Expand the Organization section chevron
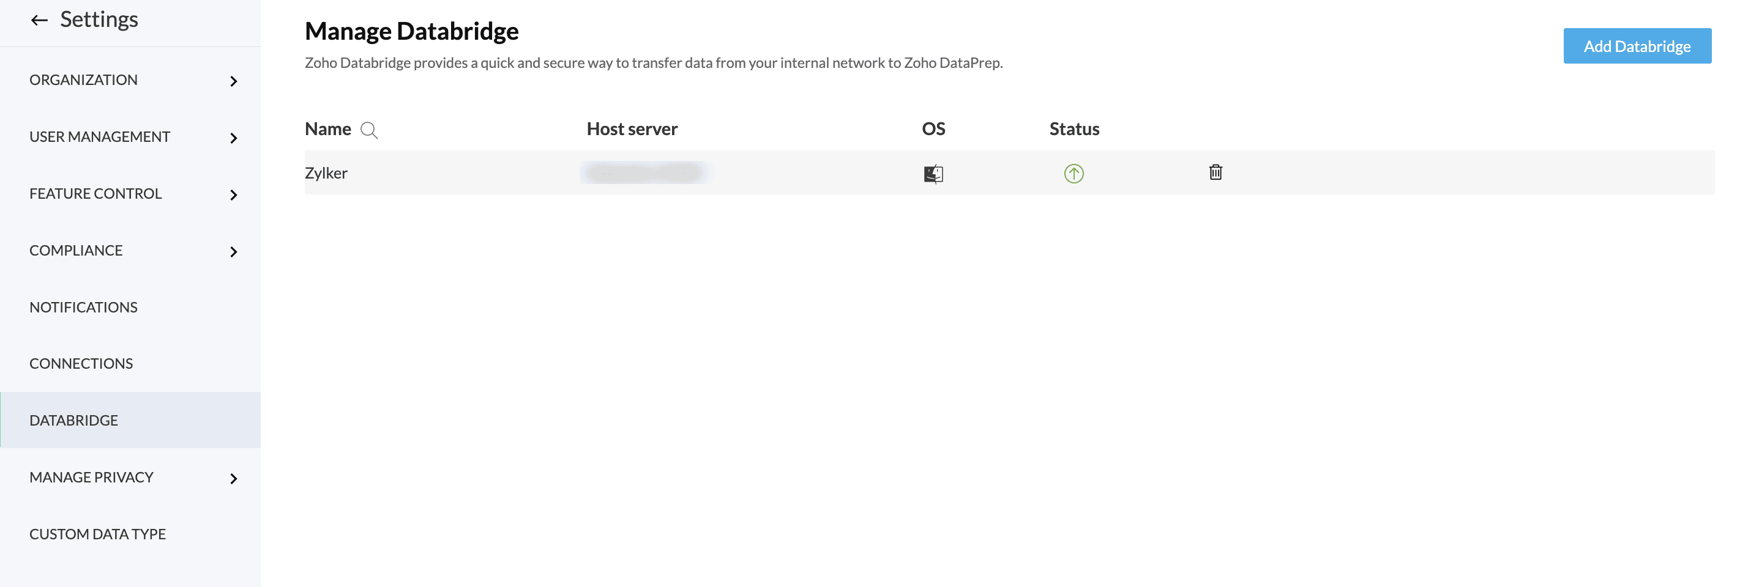The image size is (1759, 587). [x=234, y=81]
